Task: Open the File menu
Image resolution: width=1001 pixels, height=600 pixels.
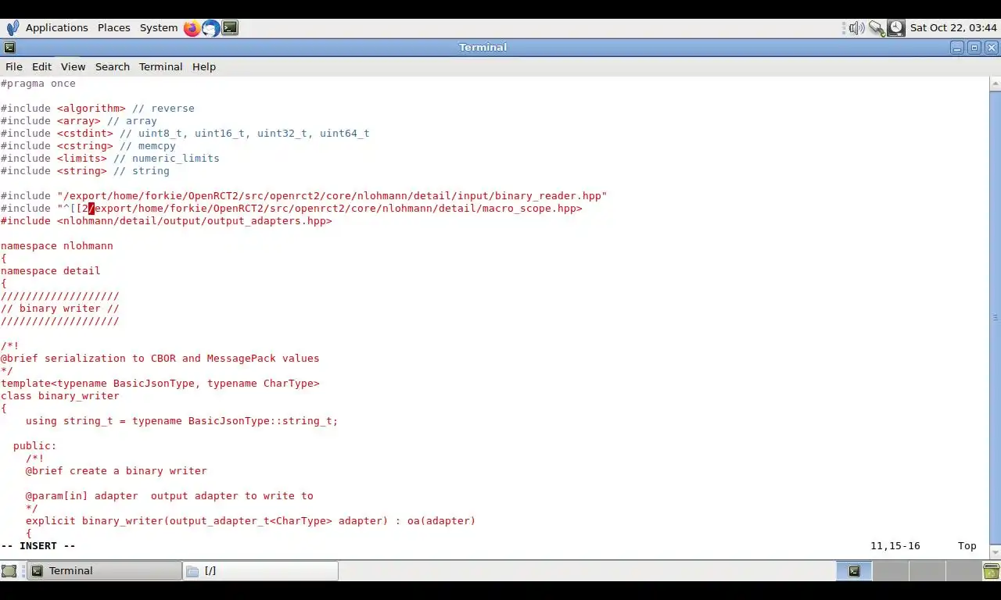Action: tap(14, 67)
